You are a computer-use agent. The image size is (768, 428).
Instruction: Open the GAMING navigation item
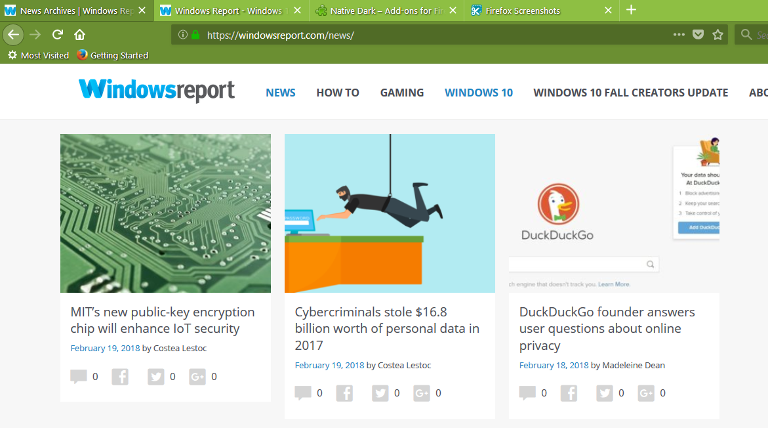pyautogui.click(x=402, y=93)
